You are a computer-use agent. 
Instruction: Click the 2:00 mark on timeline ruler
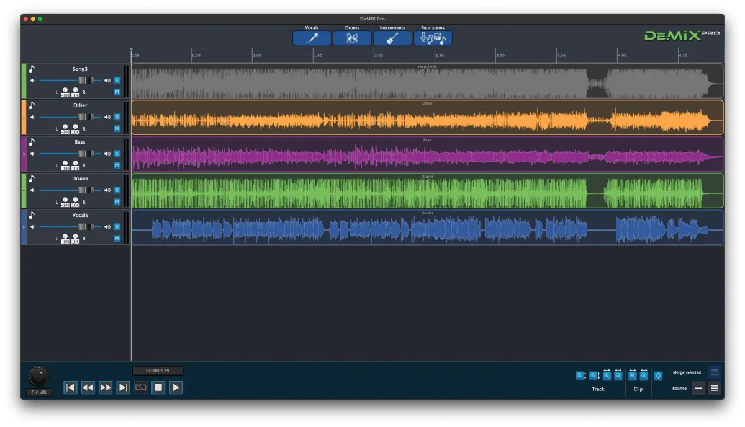coord(378,55)
